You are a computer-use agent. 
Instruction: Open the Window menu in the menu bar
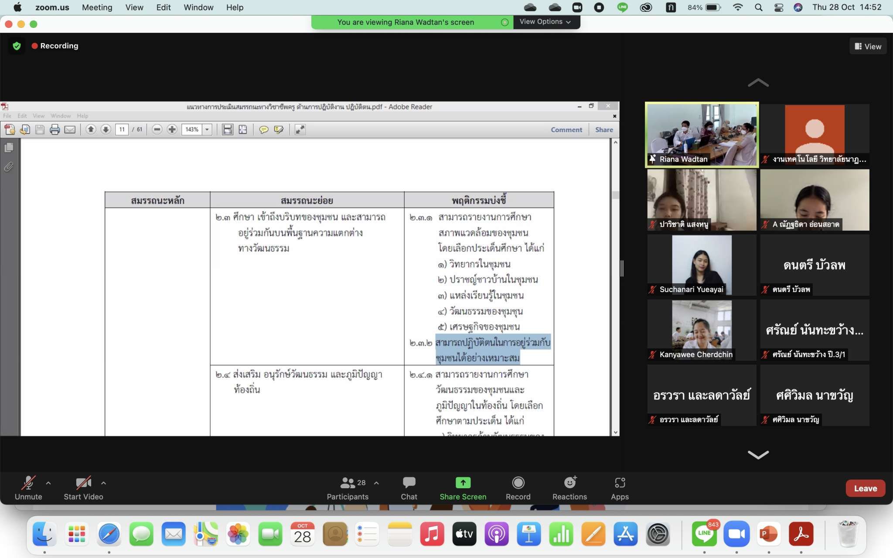198,7
